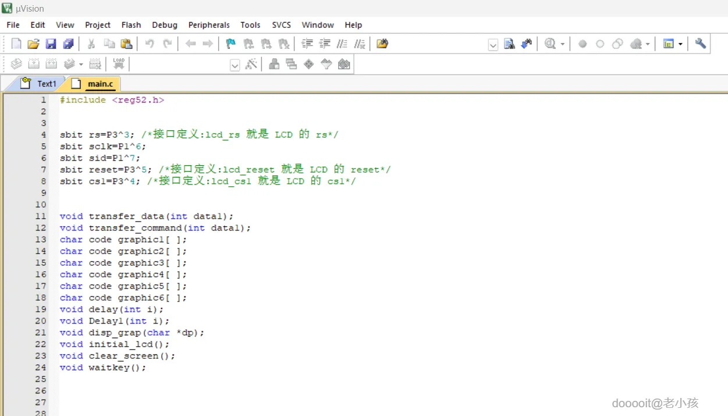
Task: Expand the find text combo box dropdown
Action: [493, 45]
